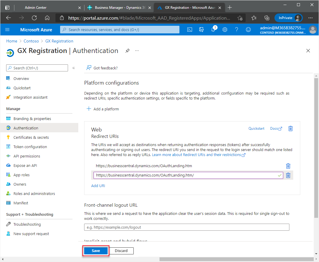Screen dimensions: 319x262
Task: Click the Add URI link
Action: point(98,186)
